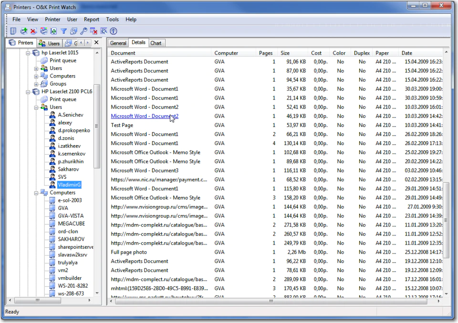Sort by the Pages column header
This screenshot has height=323, width=458.
tap(266, 53)
